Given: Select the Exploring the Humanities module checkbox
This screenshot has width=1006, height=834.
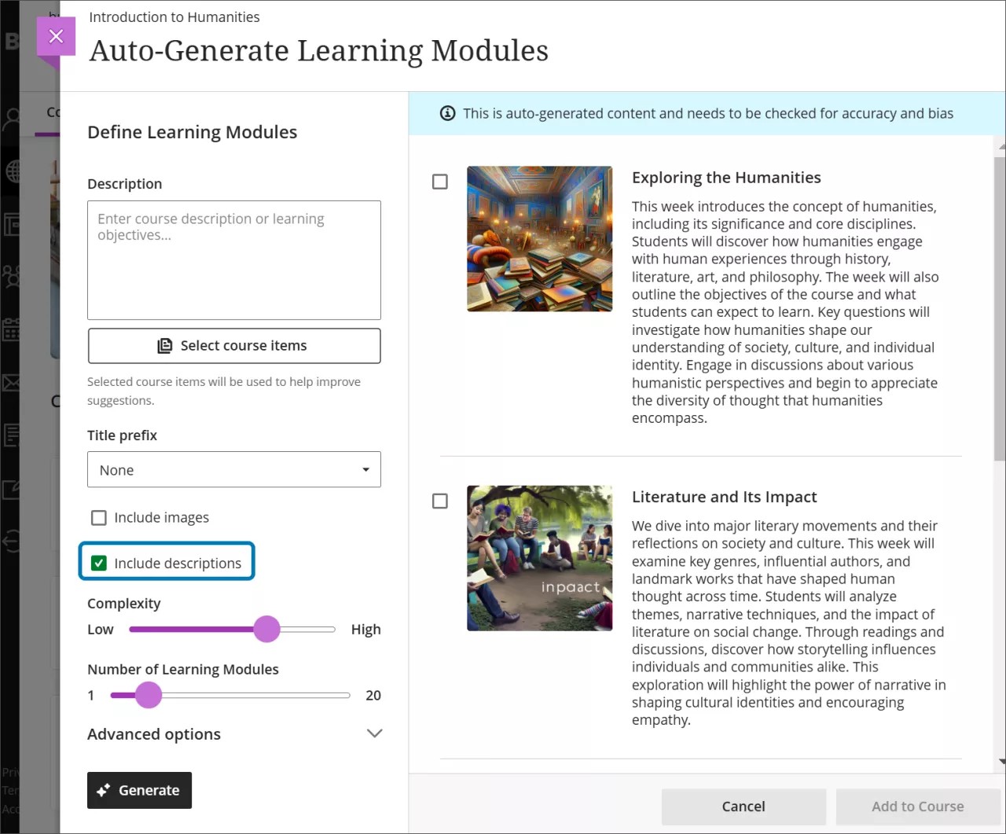Looking at the screenshot, I should [x=439, y=182].
